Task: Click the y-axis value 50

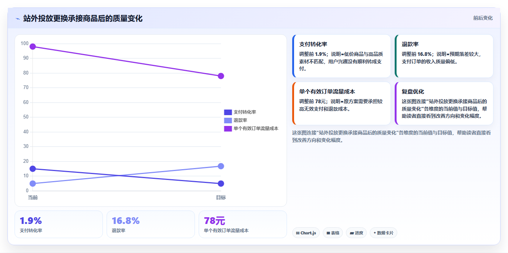Action: tap(26, 117)
